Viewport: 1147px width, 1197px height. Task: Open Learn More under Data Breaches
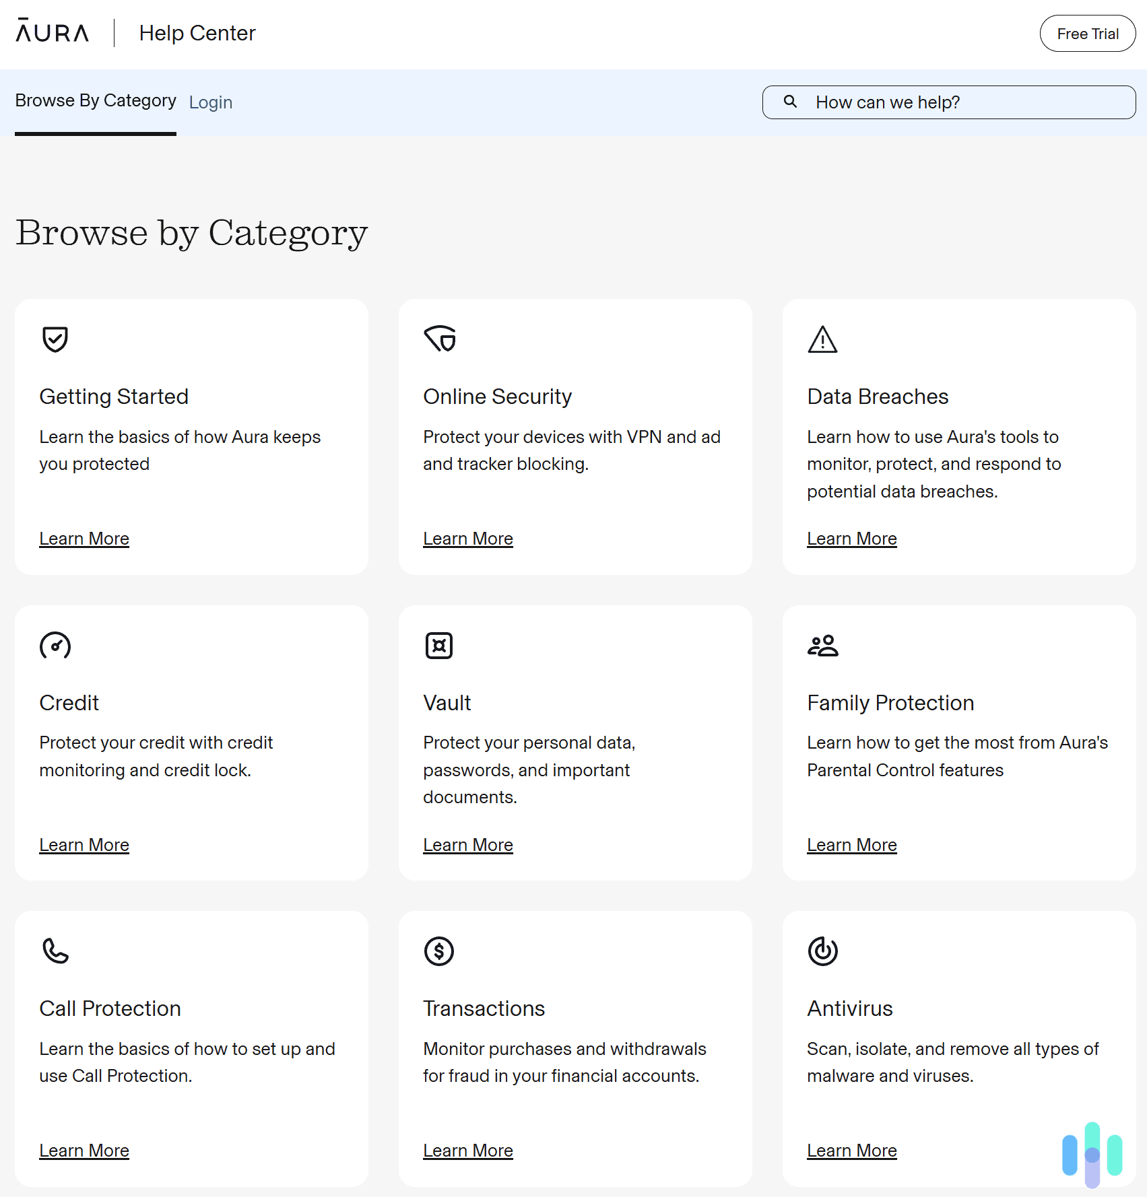click(851, 538)
